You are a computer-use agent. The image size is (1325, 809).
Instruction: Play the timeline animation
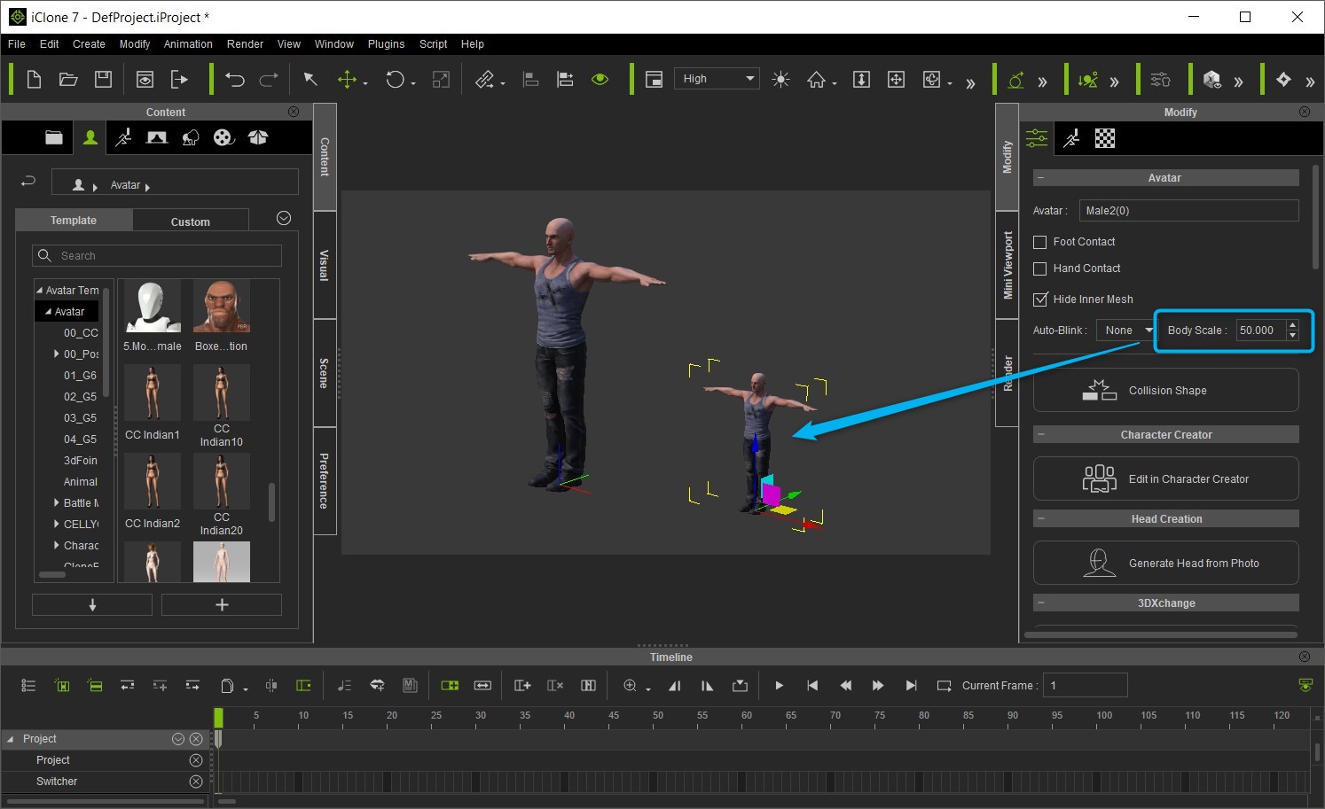point(779,686)
